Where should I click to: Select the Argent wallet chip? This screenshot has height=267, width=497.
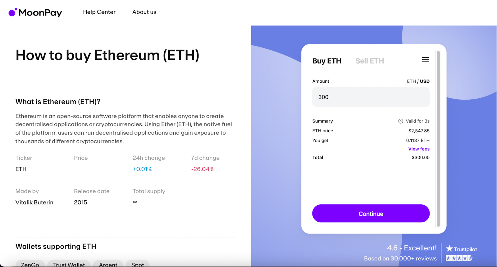(x=108, y=264)
